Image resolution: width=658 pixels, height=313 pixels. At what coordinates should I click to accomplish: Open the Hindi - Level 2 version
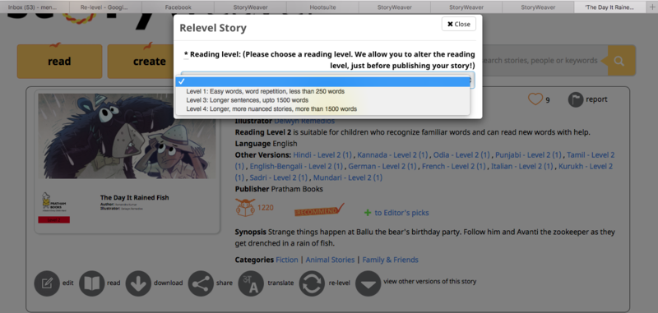(x=322, y=155)
